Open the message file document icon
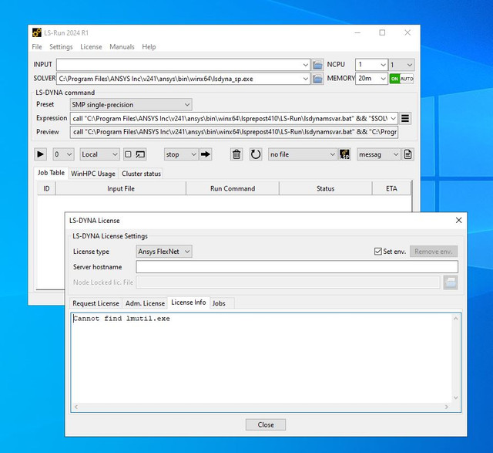The image size is (493, 453). [407, 154]
